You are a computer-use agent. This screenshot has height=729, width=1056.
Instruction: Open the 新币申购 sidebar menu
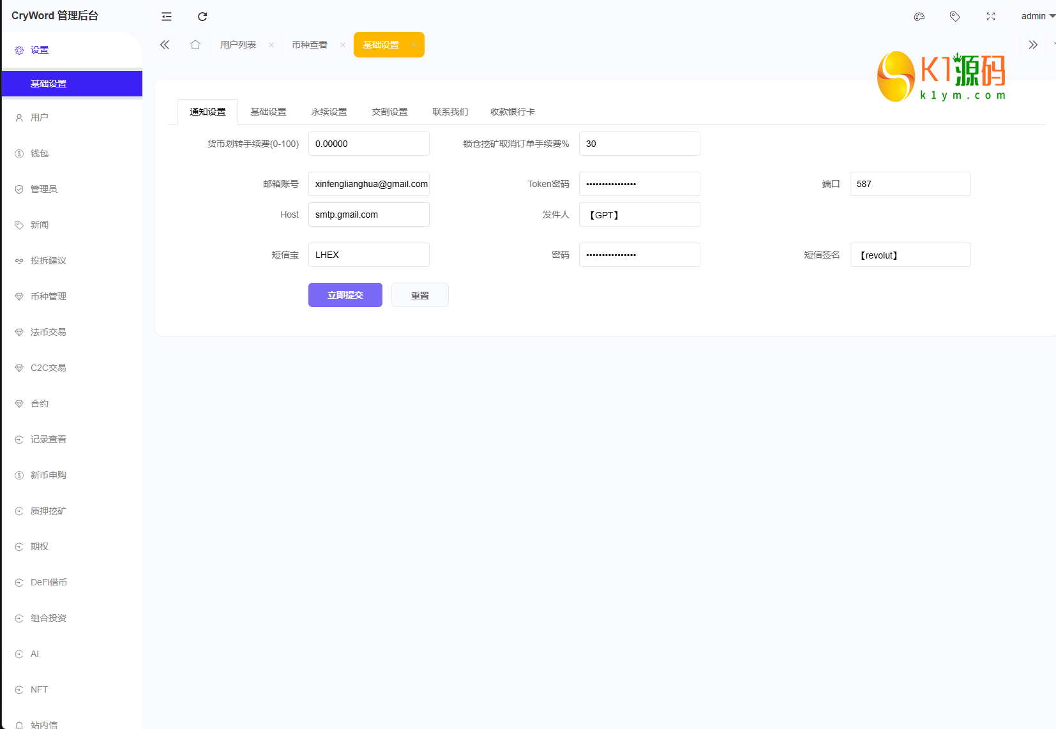point(72,475)
